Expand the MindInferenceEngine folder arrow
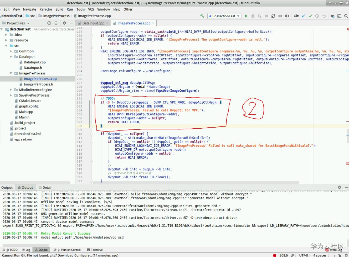The width and height of the screenshot is (349, 257). point(11,90)
